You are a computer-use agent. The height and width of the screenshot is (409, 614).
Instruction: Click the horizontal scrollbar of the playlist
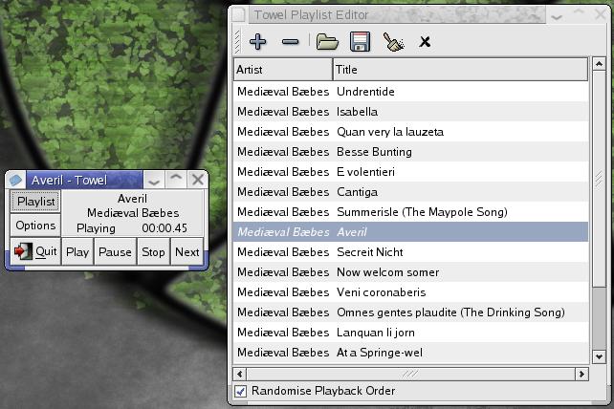pyautogui.click(x=409, y=374)
